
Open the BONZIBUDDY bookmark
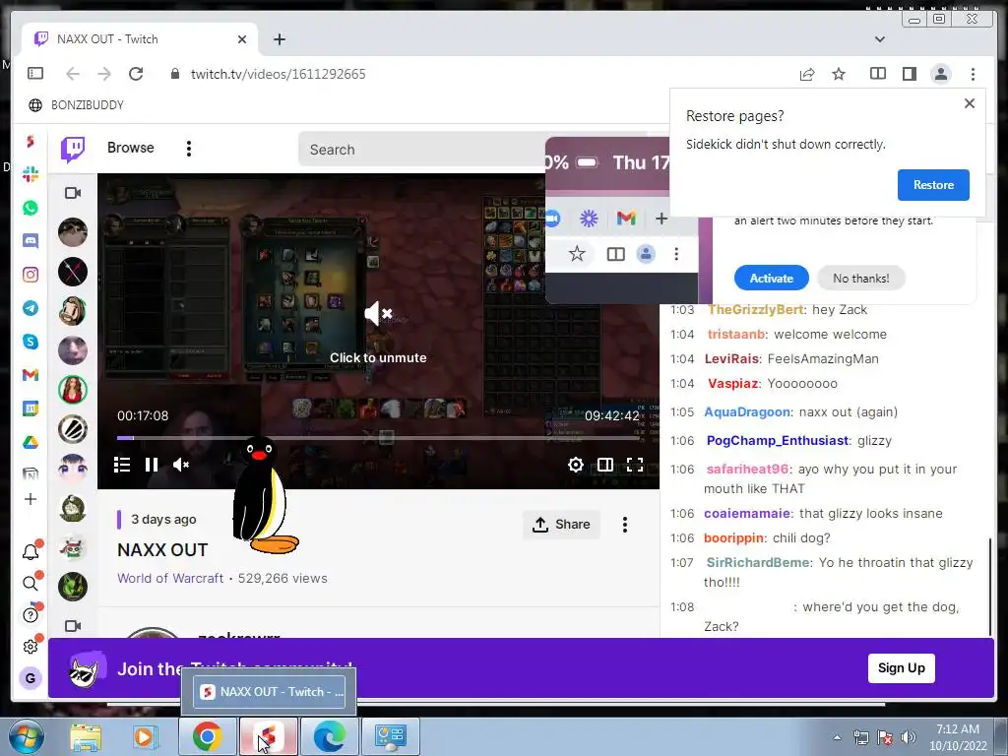[76, 104]
